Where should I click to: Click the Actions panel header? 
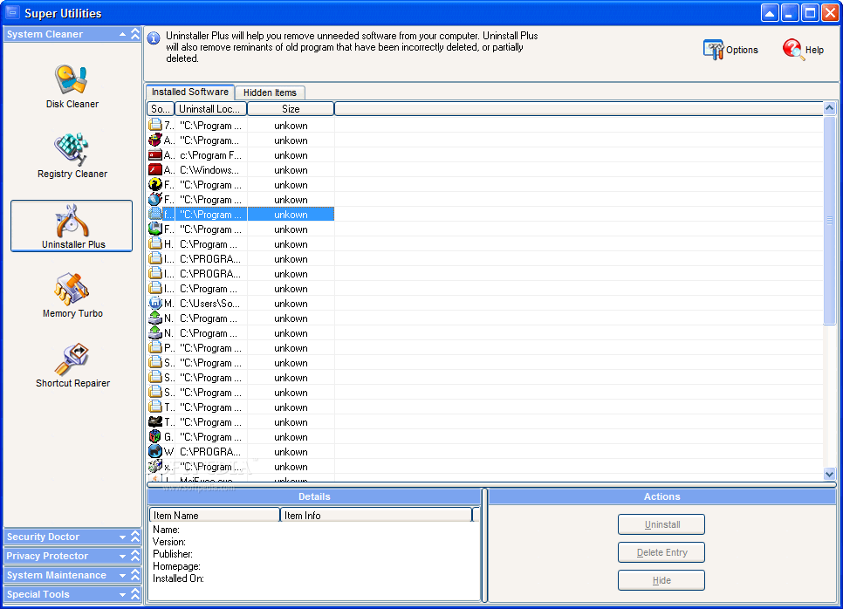(x=661, y=496)
